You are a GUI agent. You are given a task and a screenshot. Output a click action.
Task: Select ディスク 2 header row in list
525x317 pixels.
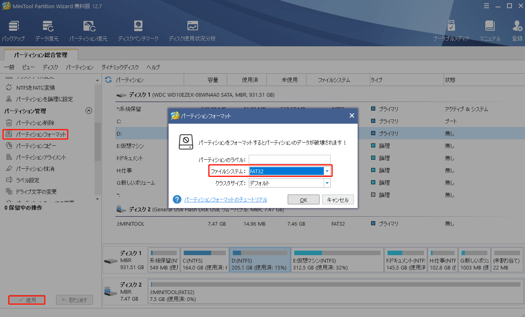pos(319,210)
